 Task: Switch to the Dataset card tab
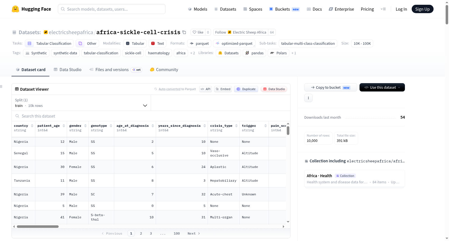point(31,69)
